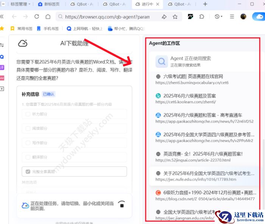Click URL zhenti.burningvocabulary.cn/cet6
Screen dimensions: 265x224
coord(192,82)
